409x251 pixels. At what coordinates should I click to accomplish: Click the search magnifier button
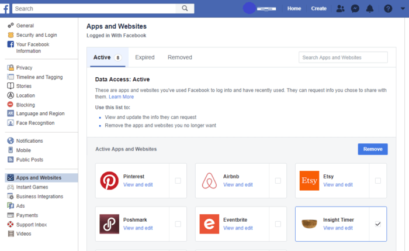(x=185, y=8)
